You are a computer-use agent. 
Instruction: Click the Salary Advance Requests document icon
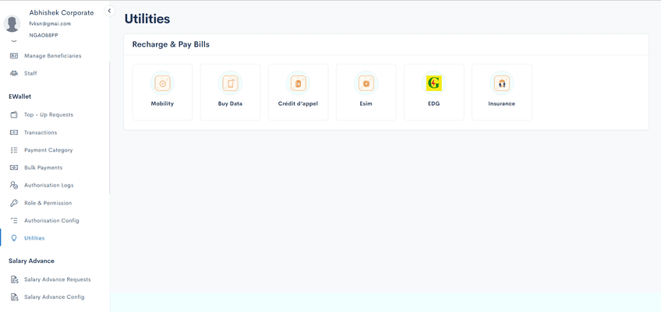click(14, 279)
